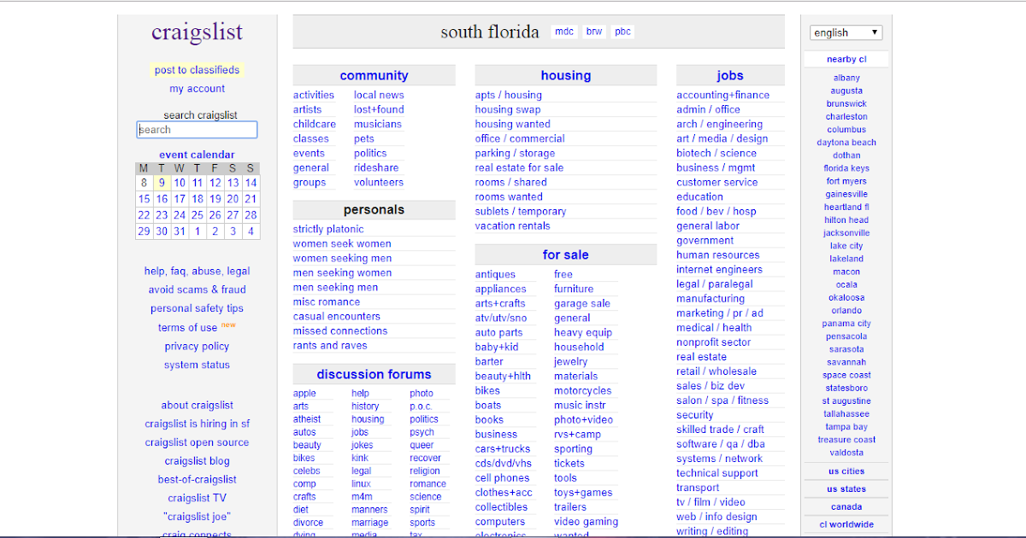Select the pbc area tab
The width and height of the screenshot is (1026, 538).
(x=622, y=32)
